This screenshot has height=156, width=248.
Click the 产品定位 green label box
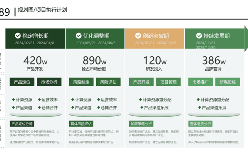(x=22, y=82)
